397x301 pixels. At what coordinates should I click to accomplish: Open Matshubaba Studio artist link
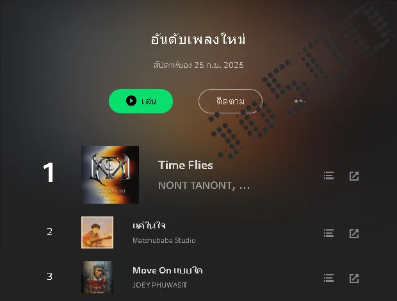point(164,240)
